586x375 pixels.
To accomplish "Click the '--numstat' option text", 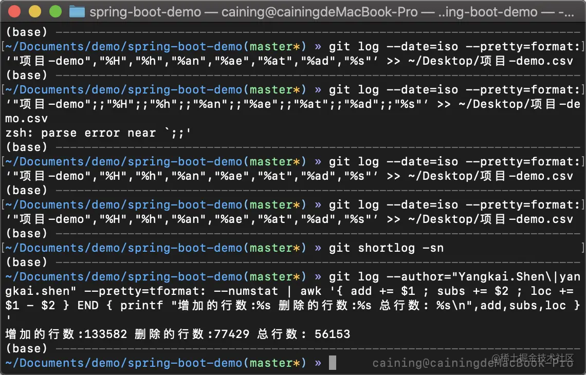I will coord(246,291).
